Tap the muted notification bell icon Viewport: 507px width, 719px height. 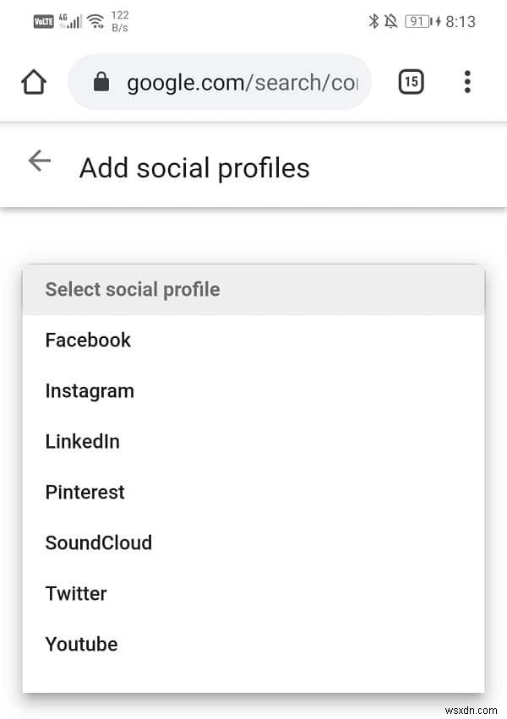pyautogui.click(x=390, y=20)
